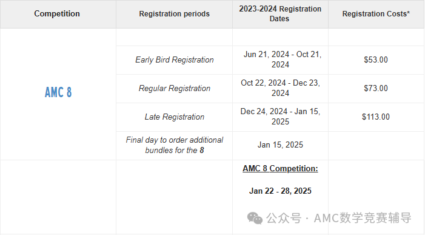Select the Dec 24, 2024 - Jan 15 dates
Image resolution: width=425 pixels, height=235 pixels.
point(280,117)
